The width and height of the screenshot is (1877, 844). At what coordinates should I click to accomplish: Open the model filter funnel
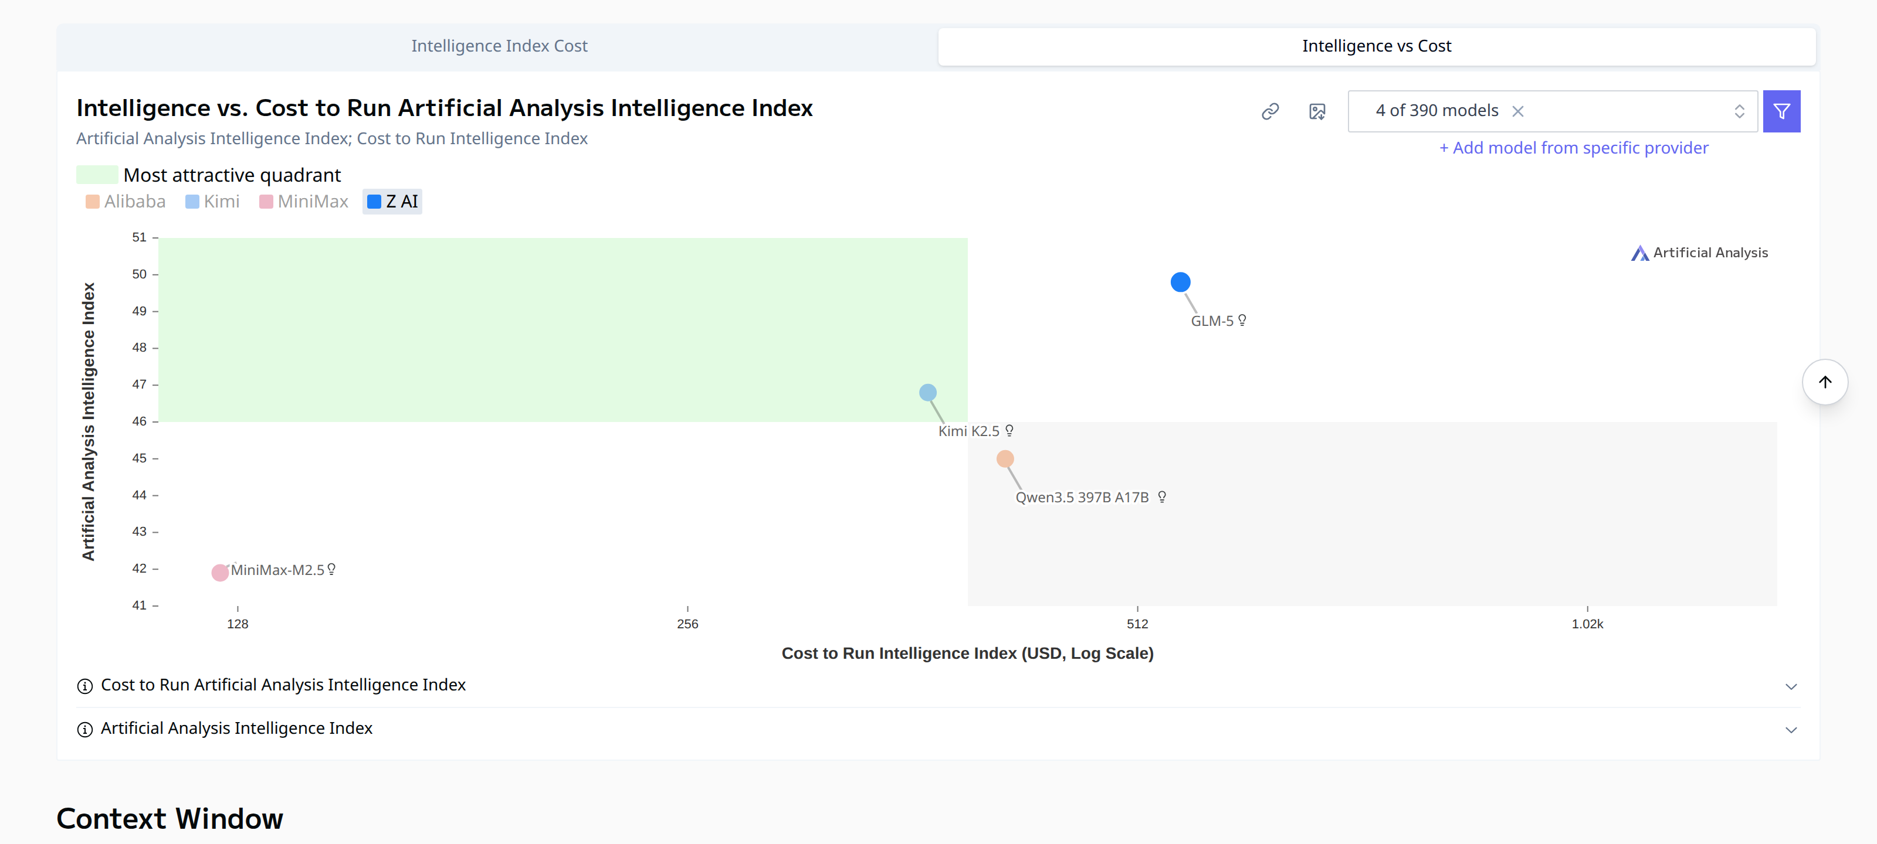(1783, 111)
